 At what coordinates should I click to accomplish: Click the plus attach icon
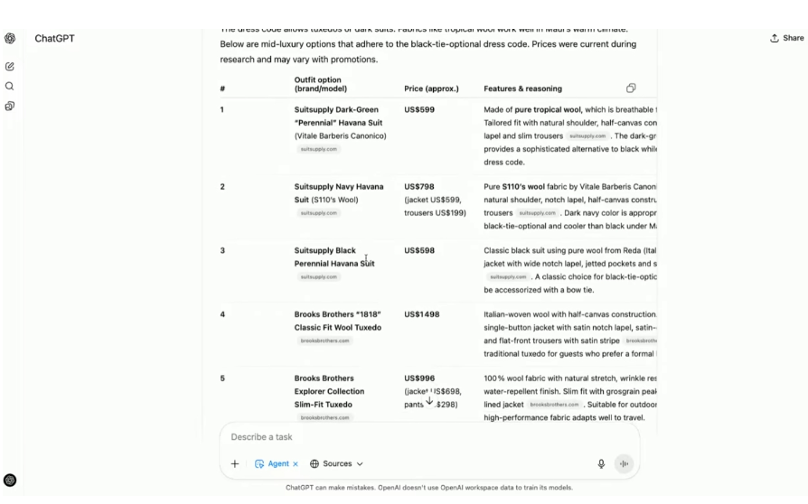point(235,463)
